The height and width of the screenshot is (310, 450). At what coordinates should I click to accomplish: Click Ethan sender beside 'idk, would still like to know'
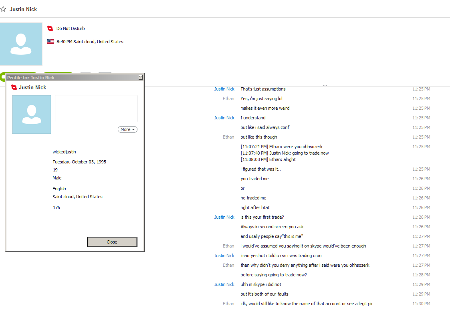[228, 304]
